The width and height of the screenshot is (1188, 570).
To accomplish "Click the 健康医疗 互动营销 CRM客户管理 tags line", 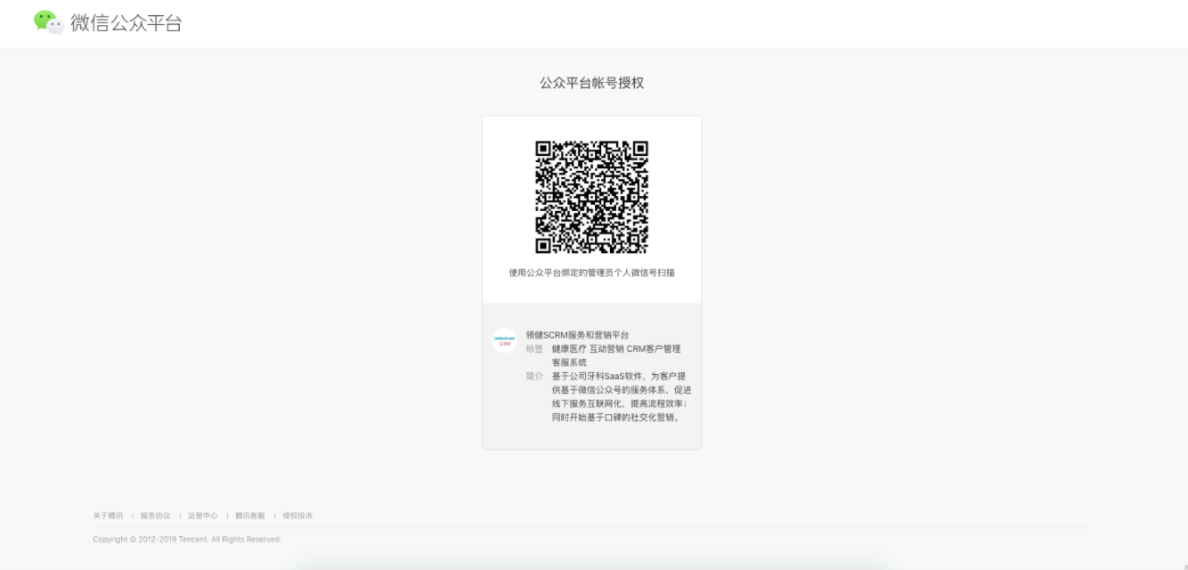I will click(616, 349).
